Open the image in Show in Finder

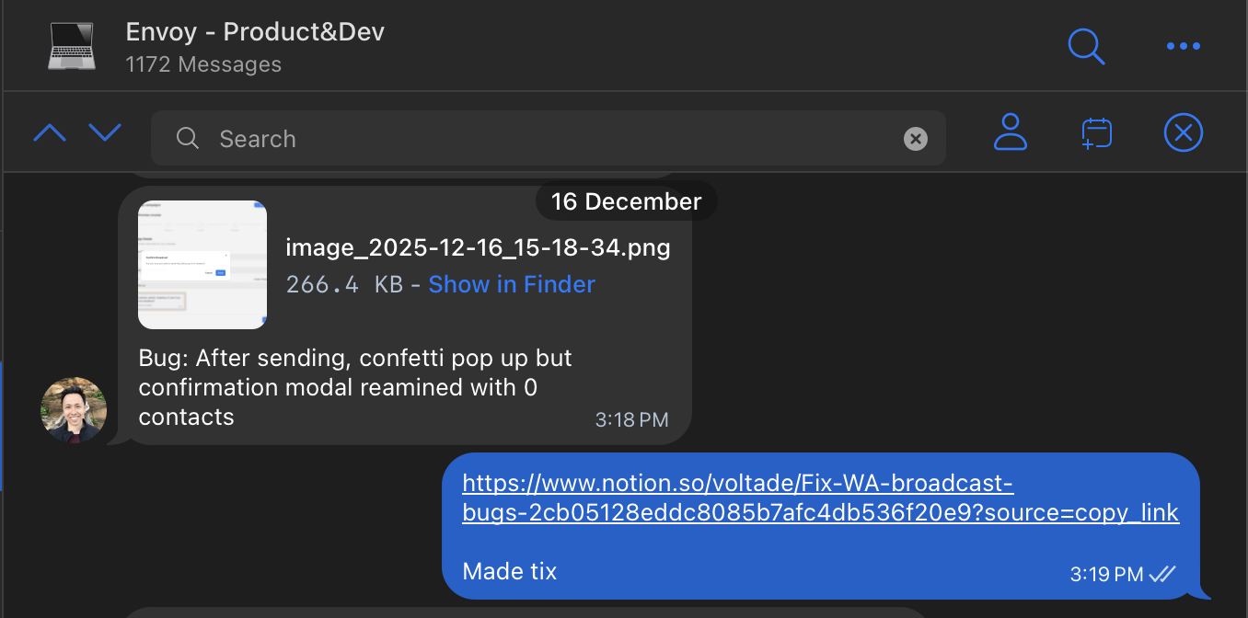pyautogui.click(x=511, y=284)
